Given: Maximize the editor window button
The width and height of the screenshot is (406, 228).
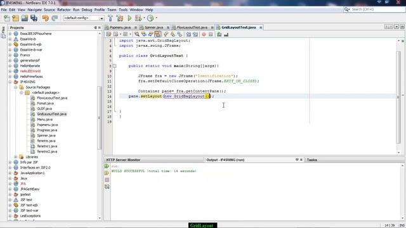Looking at the screenshot, I should (x=402, y=27).
